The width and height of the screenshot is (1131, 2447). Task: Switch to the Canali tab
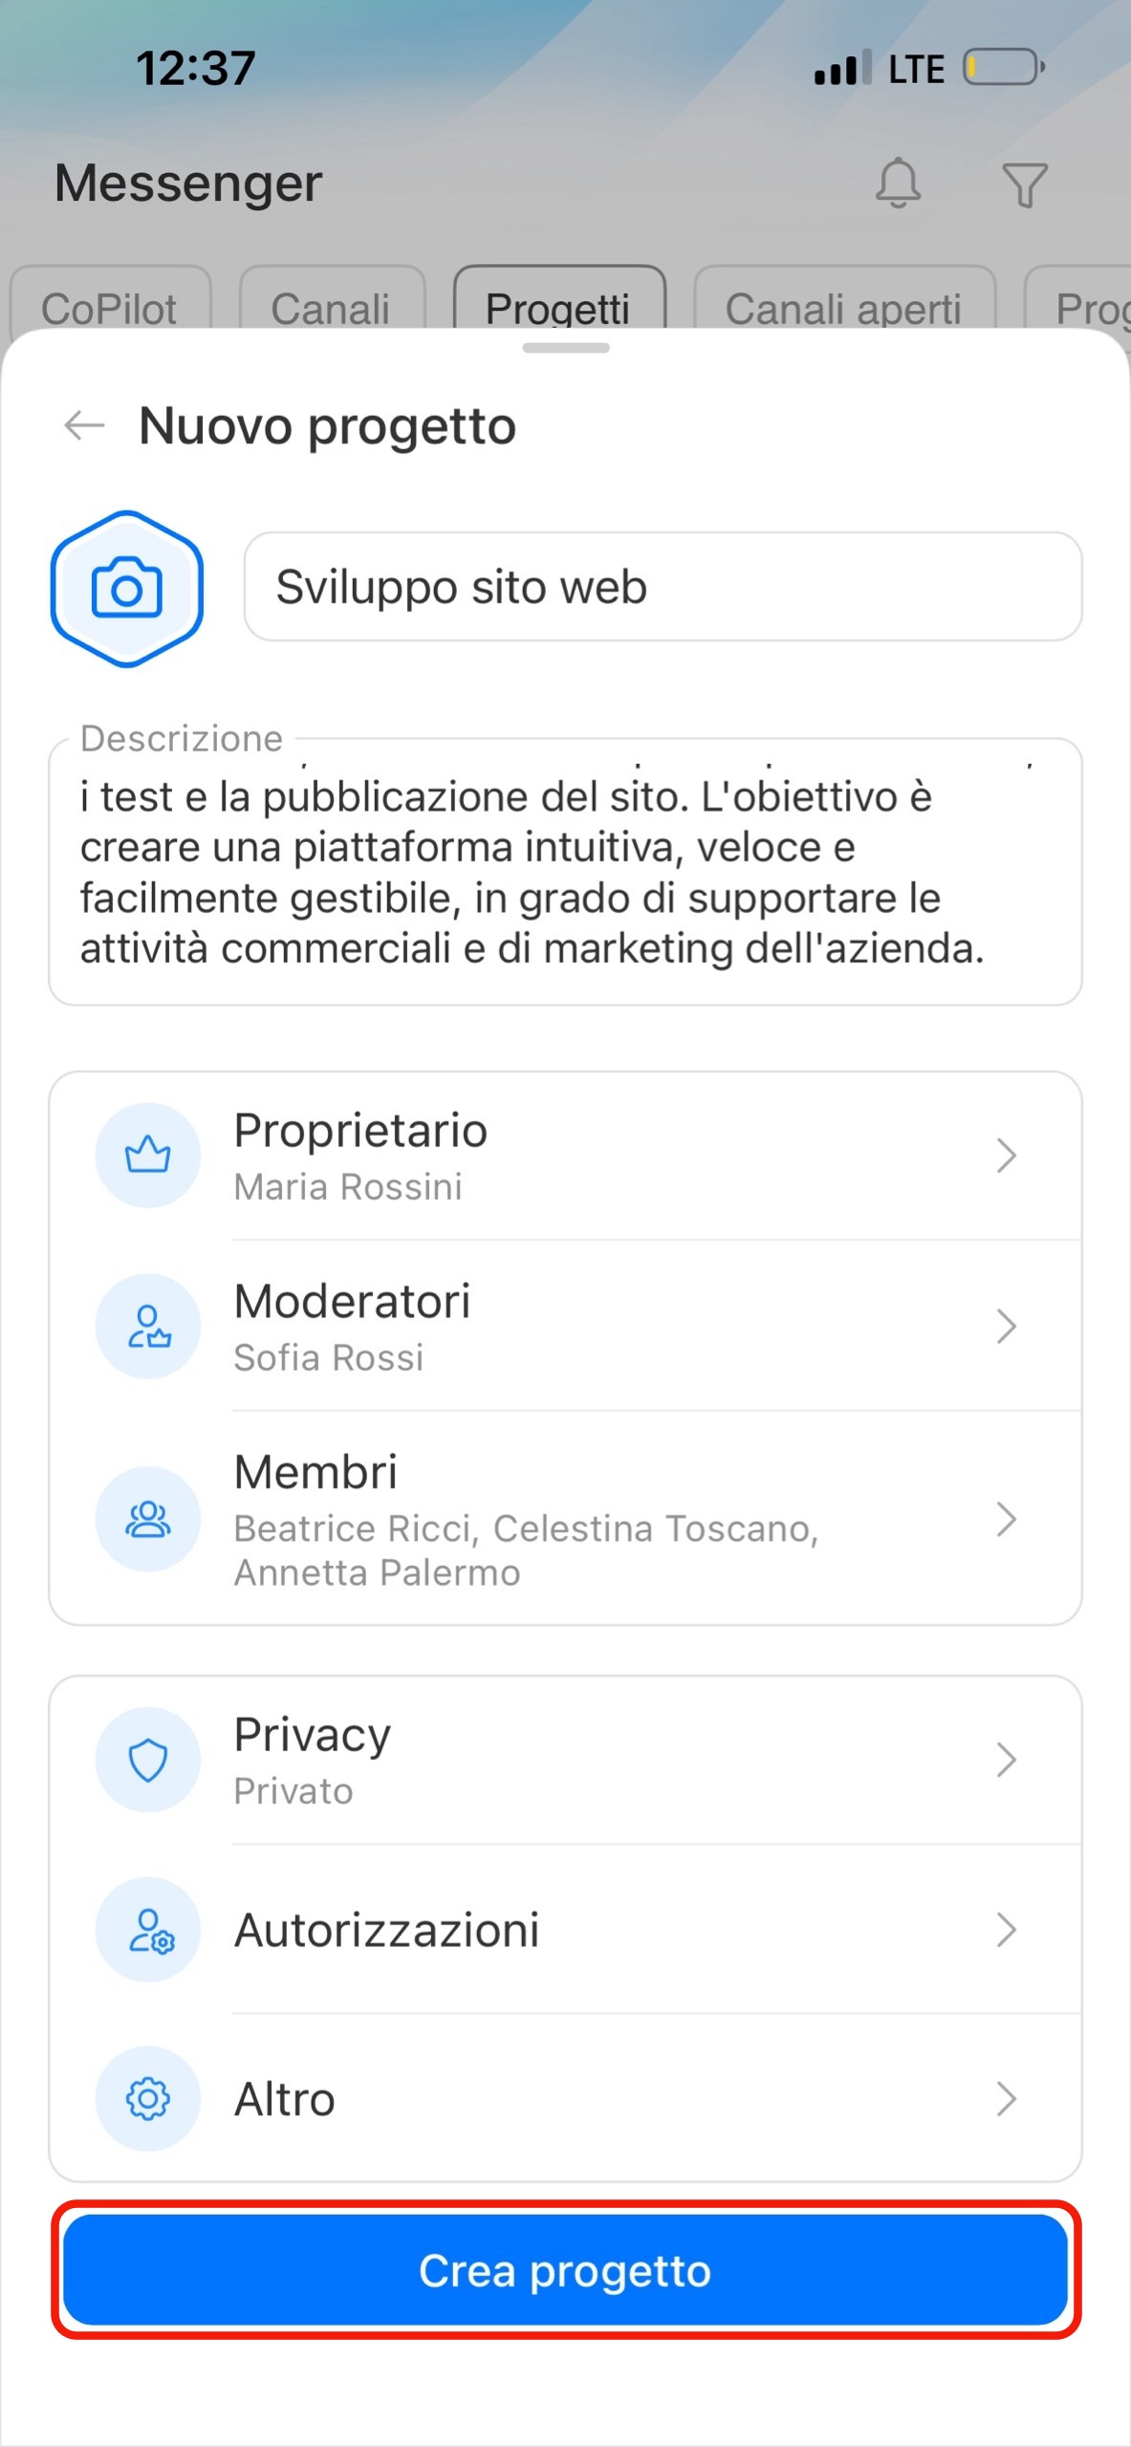click(x=331, y=307)
